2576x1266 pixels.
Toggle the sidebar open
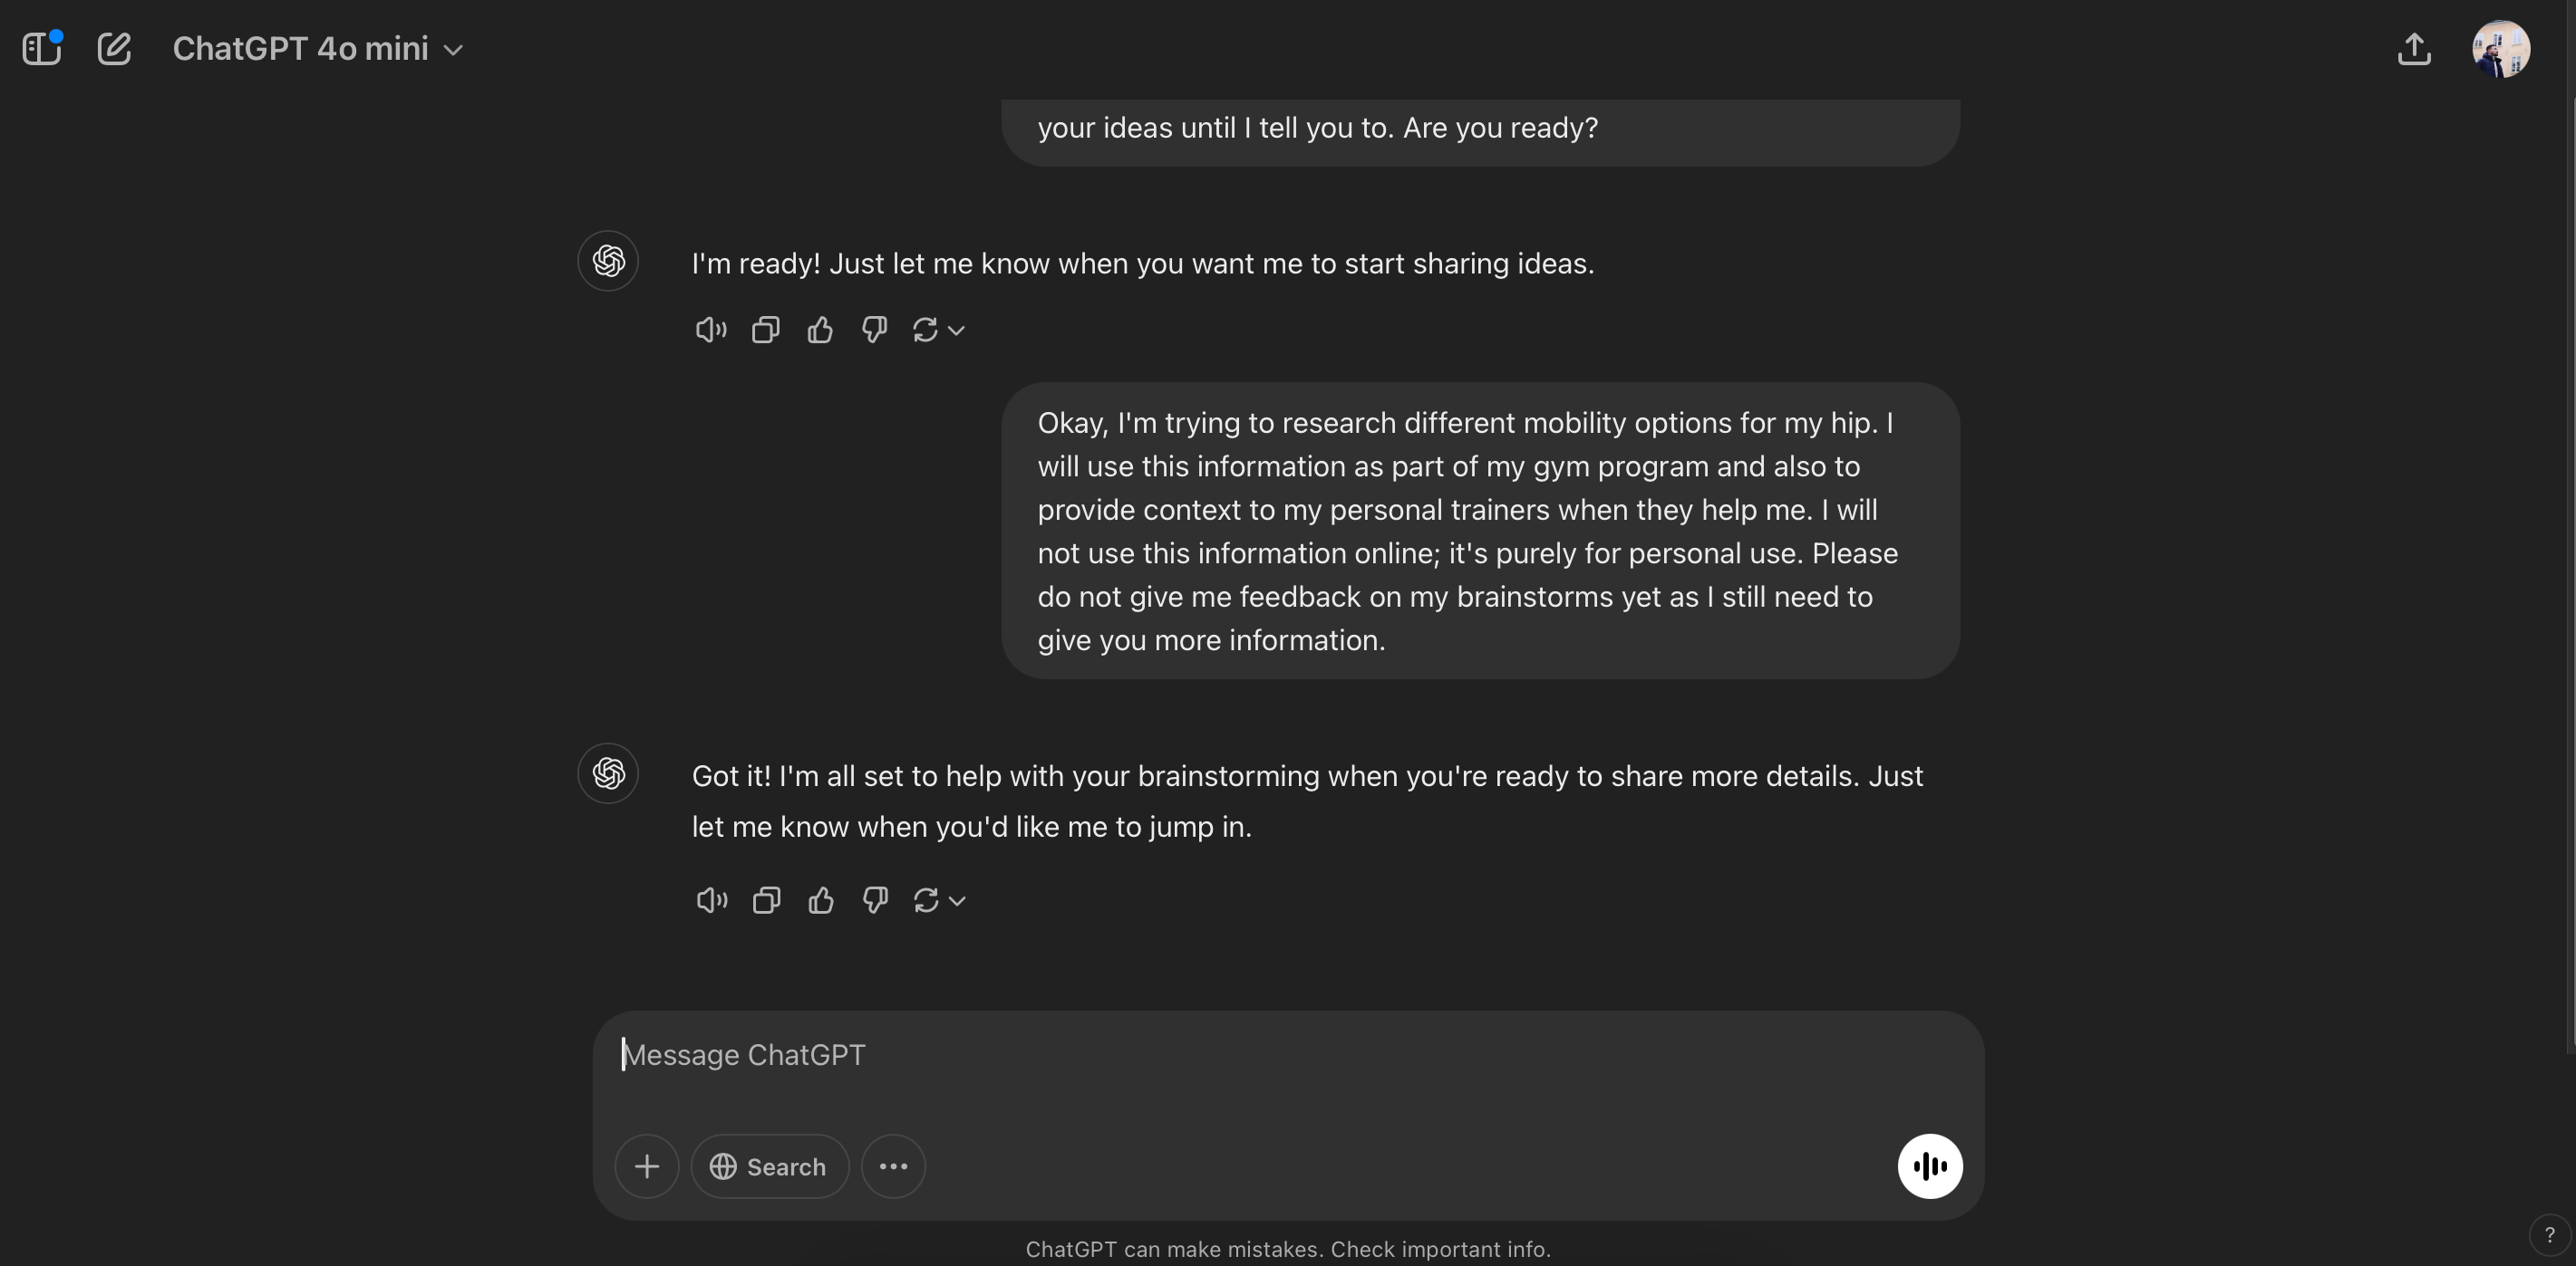coord(41,47)
